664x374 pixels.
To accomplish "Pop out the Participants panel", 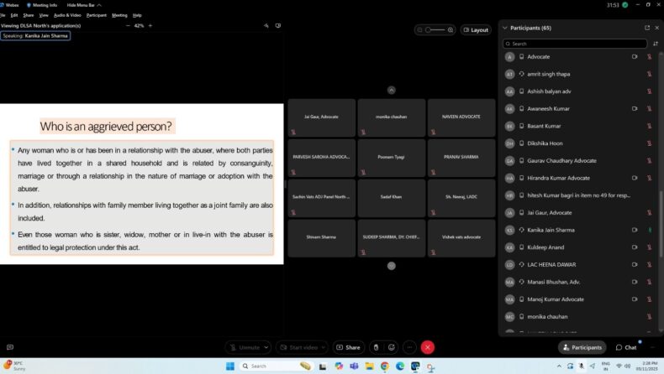I will click(x=646, y=28).
